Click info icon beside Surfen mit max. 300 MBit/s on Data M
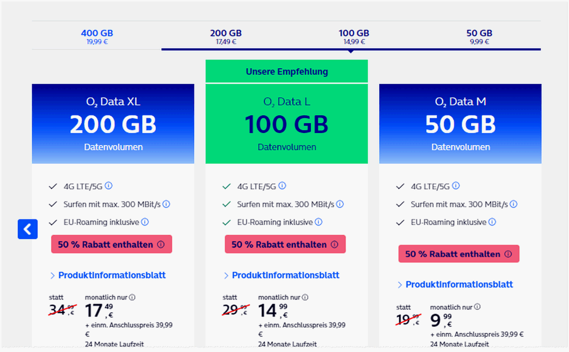The width and height of the screenshot is (569, 352). point(514,204)
